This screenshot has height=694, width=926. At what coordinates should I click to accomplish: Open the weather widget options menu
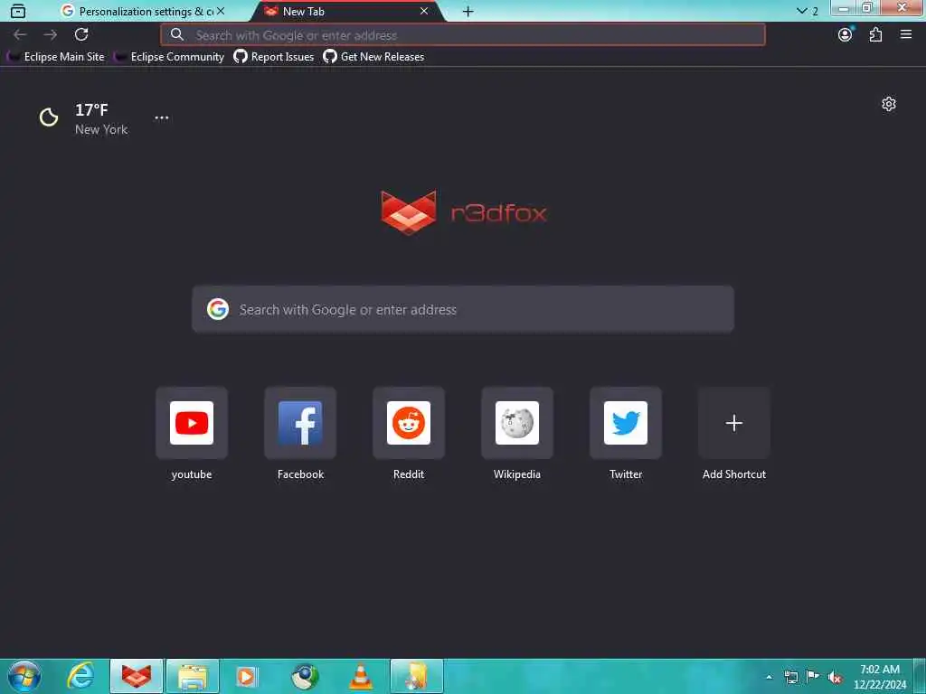(x=162, y=117)
